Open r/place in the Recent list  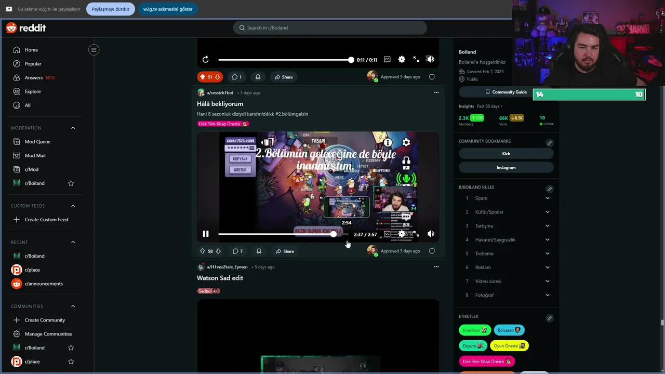pyautogui.click(x=32, y=270)
